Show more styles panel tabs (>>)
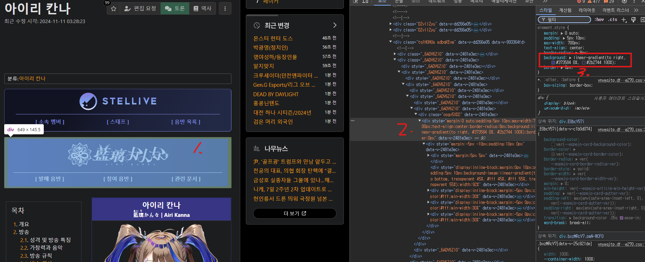This screenshot has height=262, width=645. click(636, 10)
